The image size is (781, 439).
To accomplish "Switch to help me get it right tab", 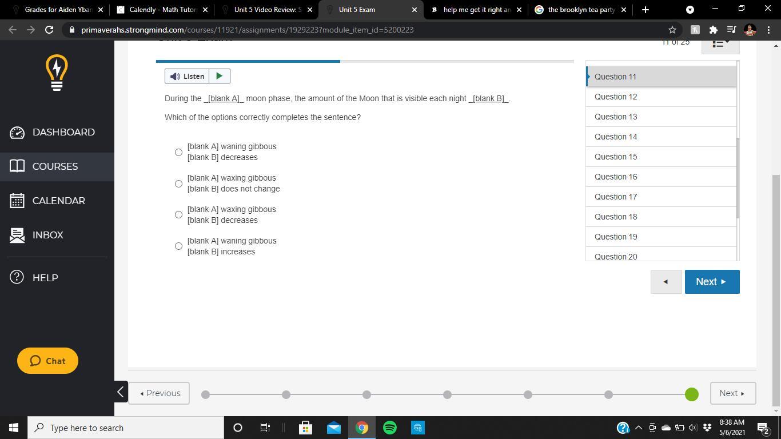I will 476,10.
